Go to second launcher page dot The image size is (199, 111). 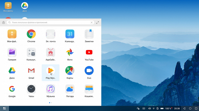click(x=51, y=103)
